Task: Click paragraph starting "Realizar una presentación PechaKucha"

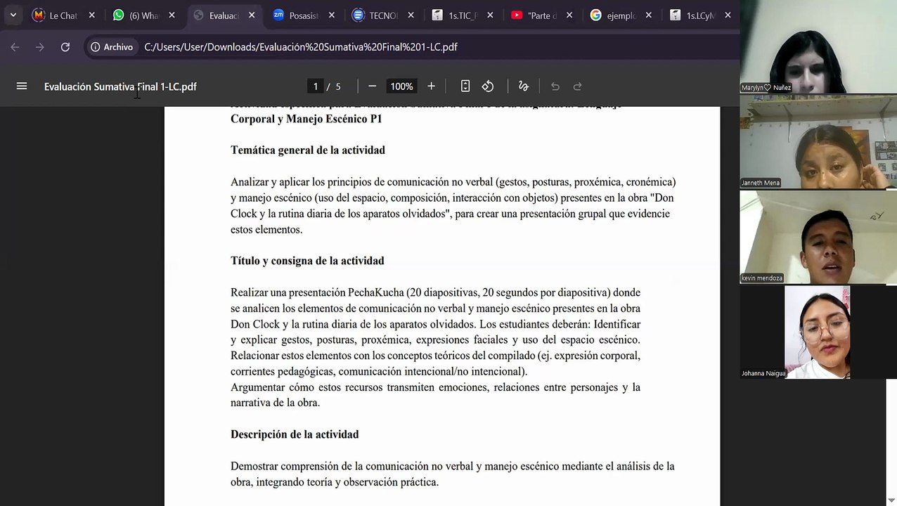Action: (435, 332)
